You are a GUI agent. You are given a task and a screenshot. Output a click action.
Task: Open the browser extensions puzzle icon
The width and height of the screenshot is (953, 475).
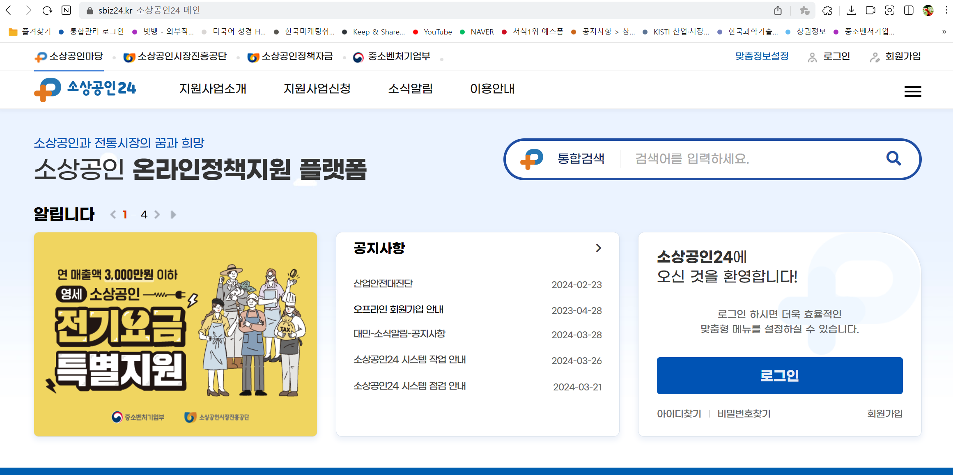[x=827, y=10]
